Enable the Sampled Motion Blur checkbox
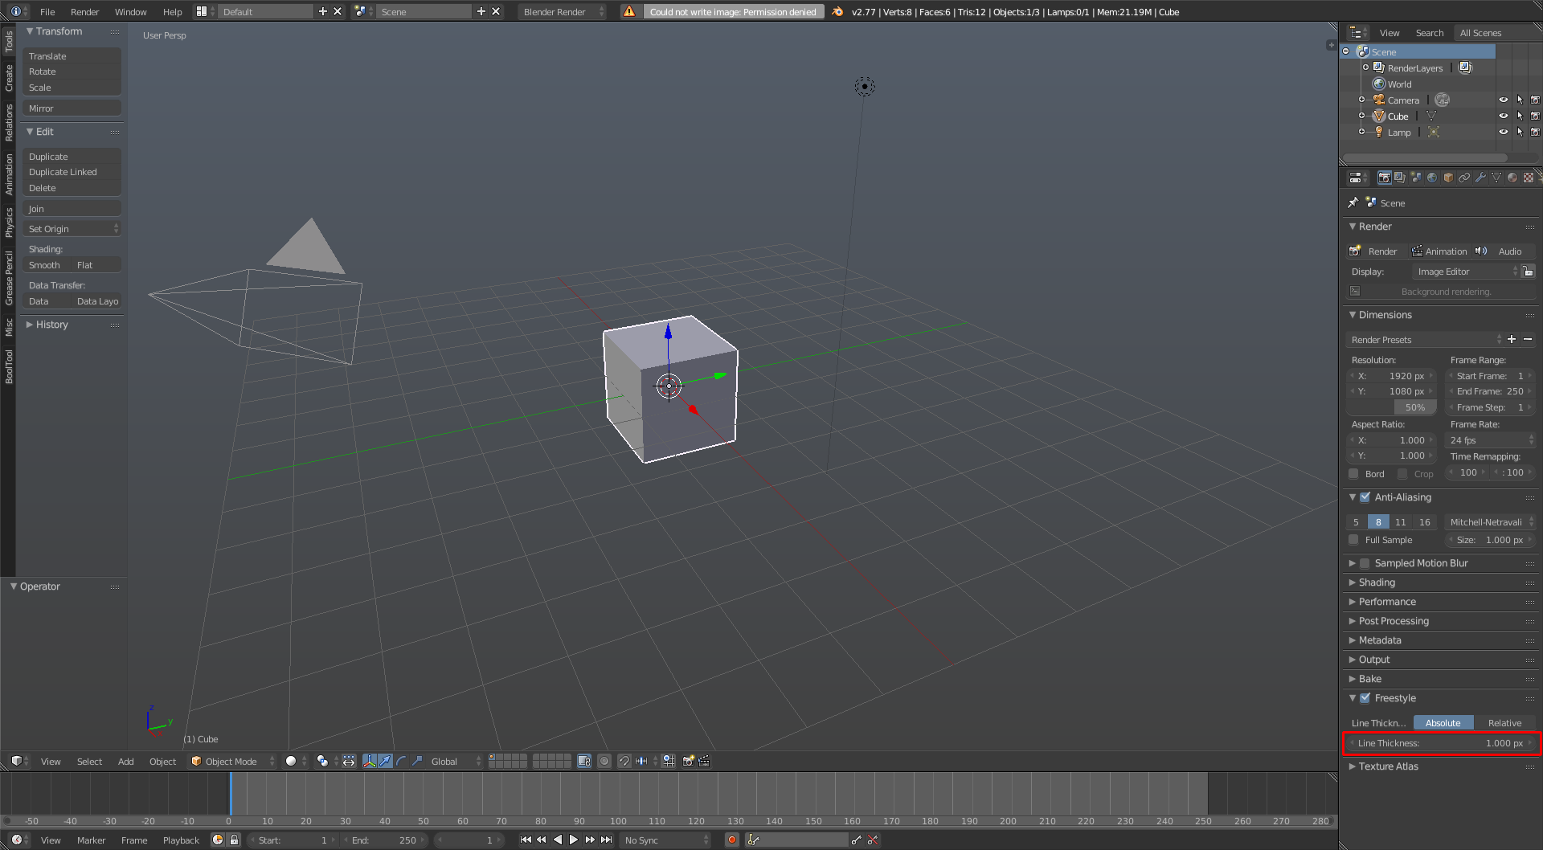This screenshot has width=1543, height=850. tap(1365, 563)
